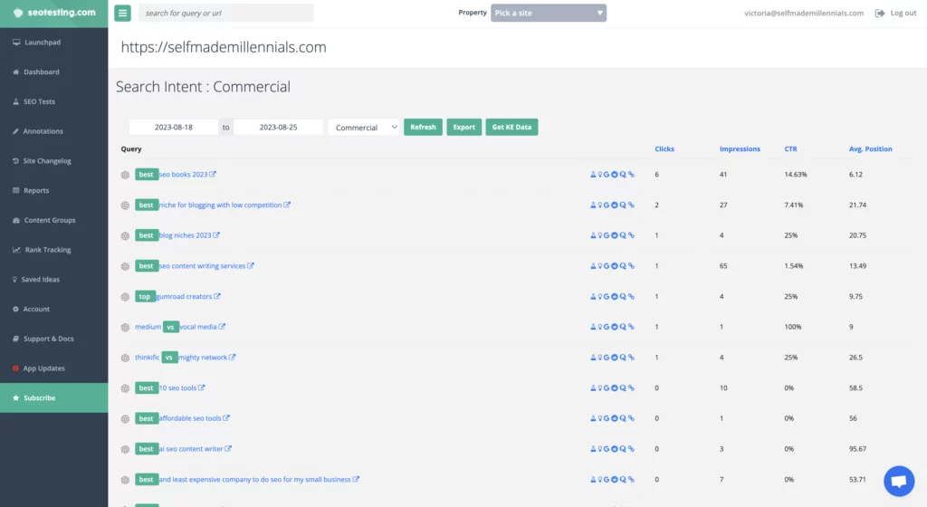
Task: Open the 'niche for blogging with low competition' query
Action: pyautogui.click(x=221, y=205)
